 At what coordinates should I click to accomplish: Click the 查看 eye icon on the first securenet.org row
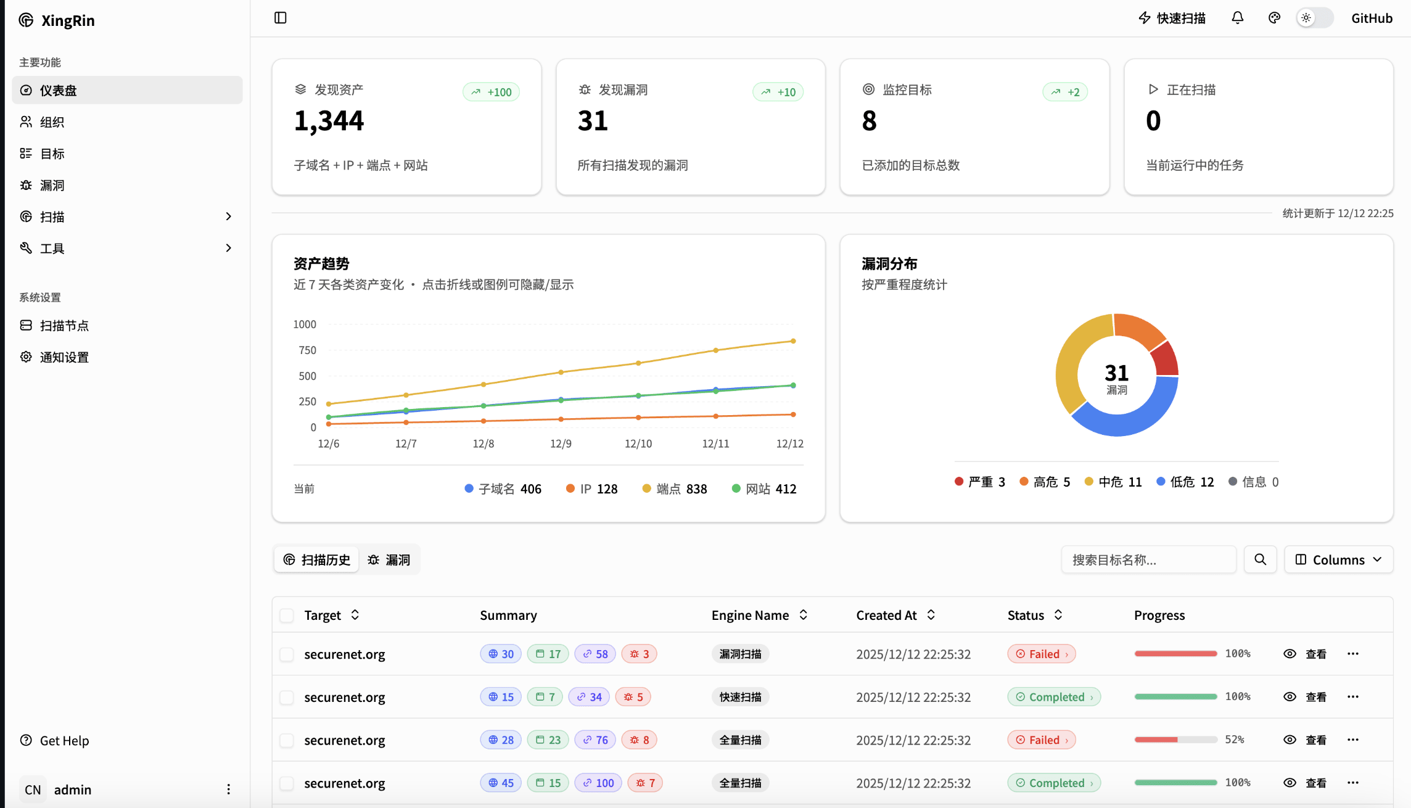[x=1289, y=654]
